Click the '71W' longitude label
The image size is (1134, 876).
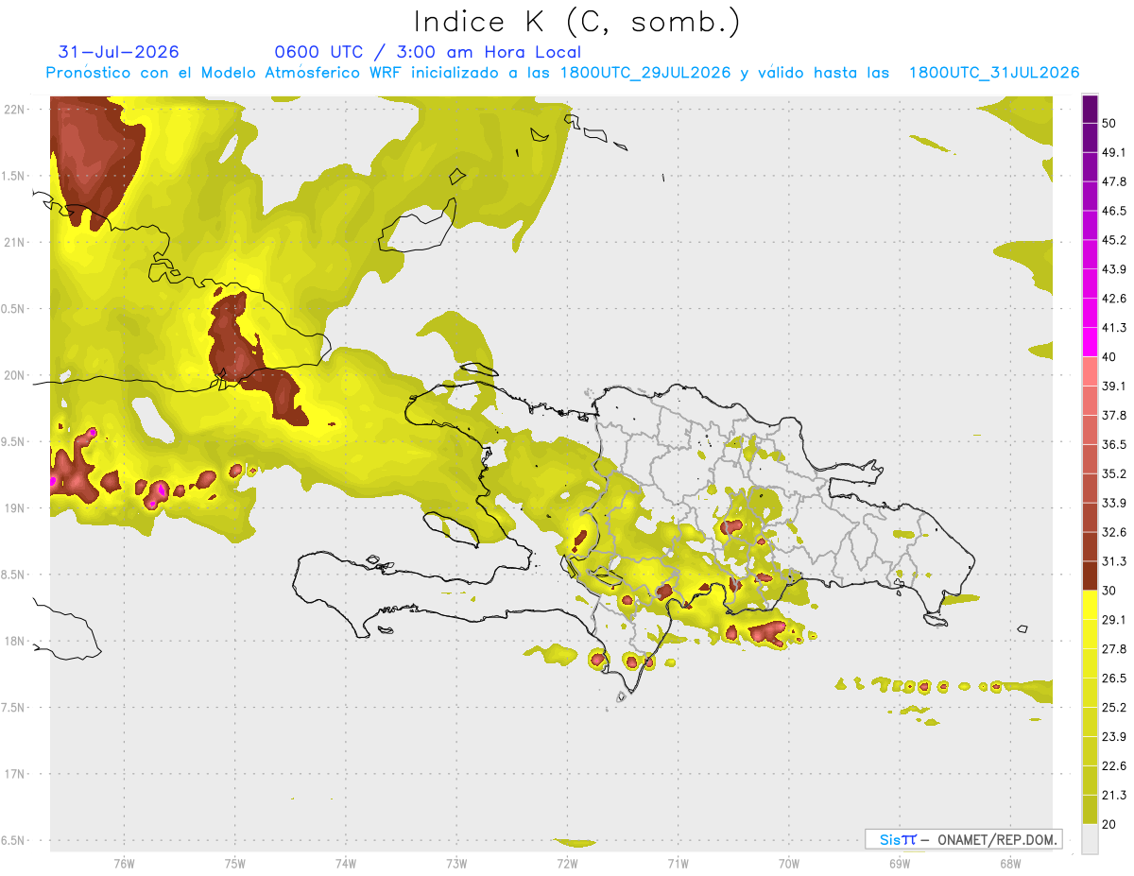(x=678, y=863)
